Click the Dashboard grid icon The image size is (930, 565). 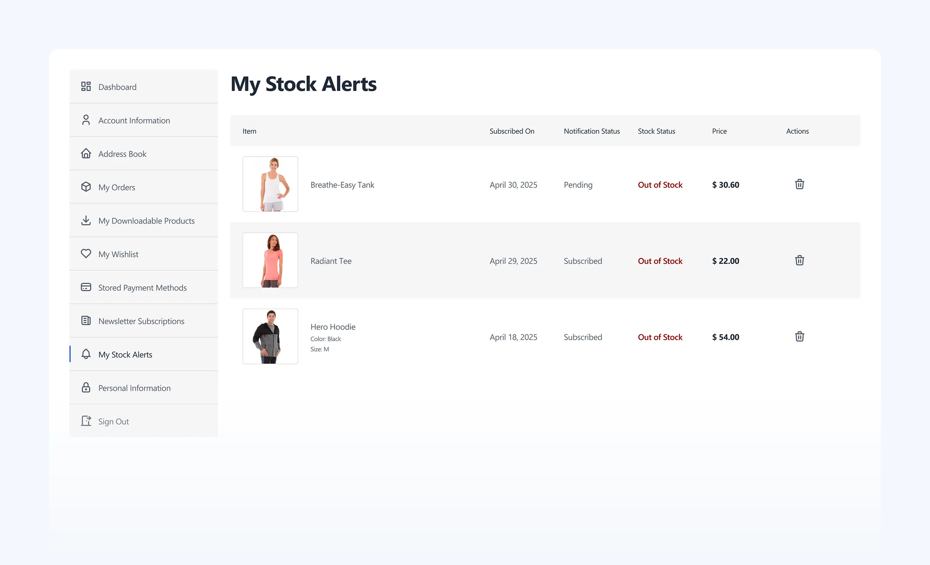(x=86, y=86)
